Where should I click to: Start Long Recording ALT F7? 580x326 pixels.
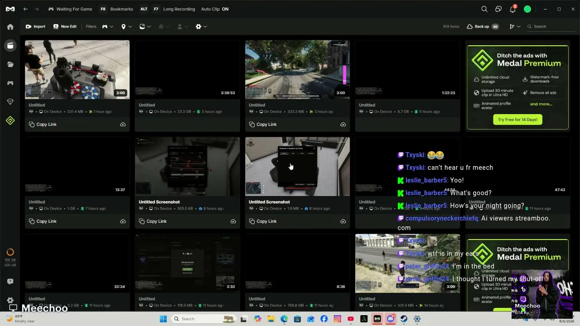(167, 9)
